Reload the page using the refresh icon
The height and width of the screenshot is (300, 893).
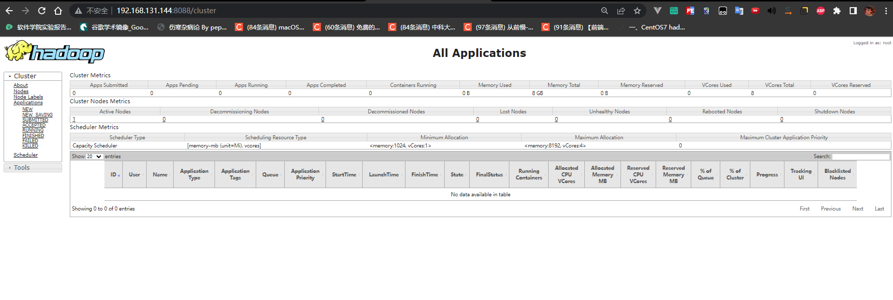tap(42, 11)
